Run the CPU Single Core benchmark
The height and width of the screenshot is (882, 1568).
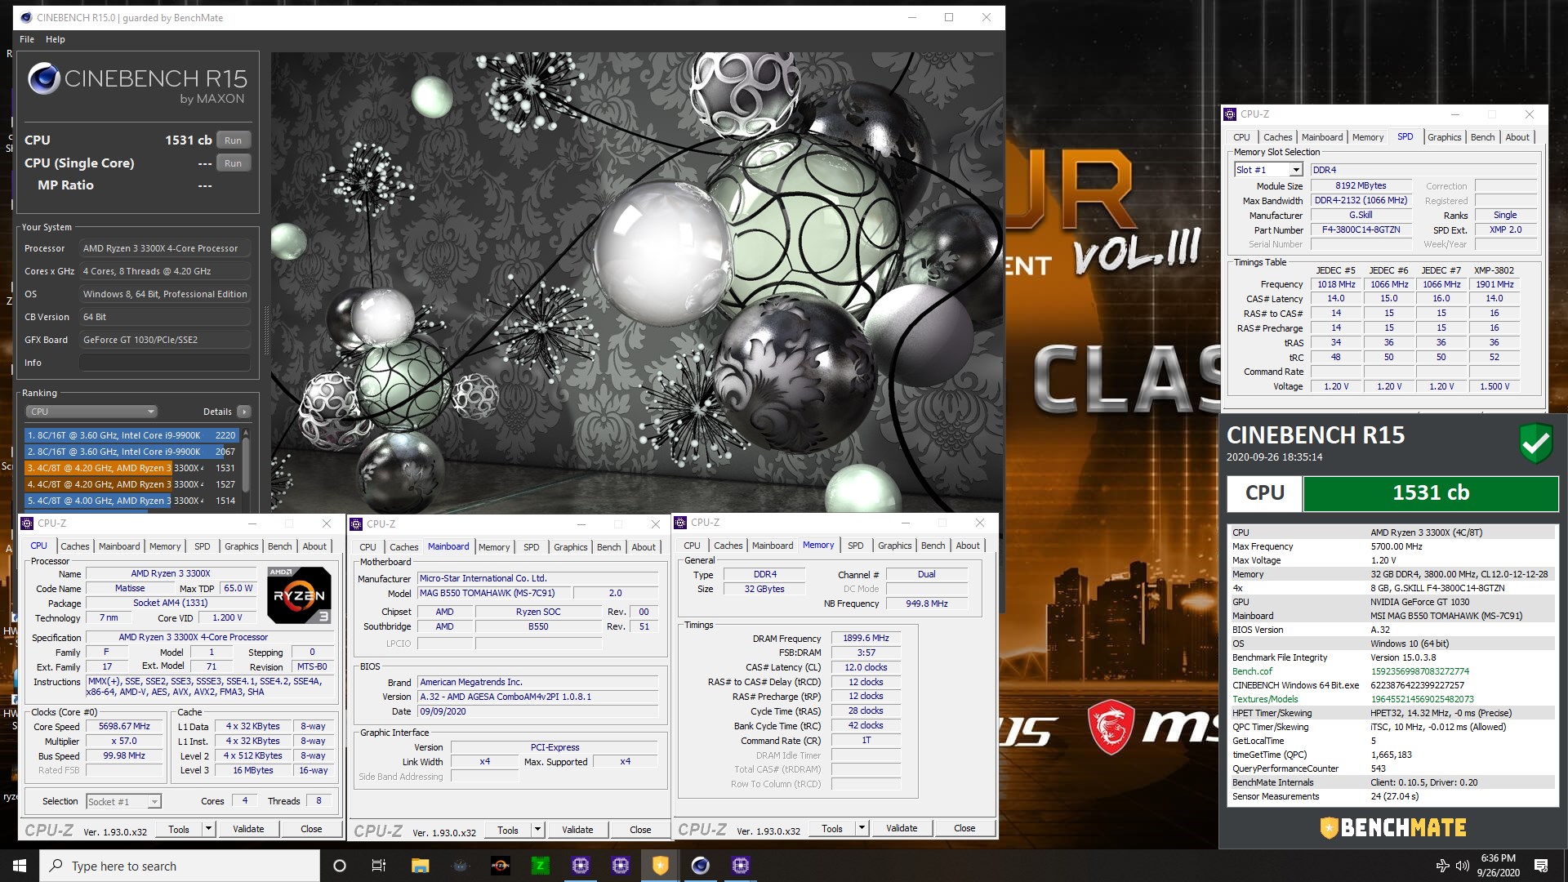tap(233, 163)
